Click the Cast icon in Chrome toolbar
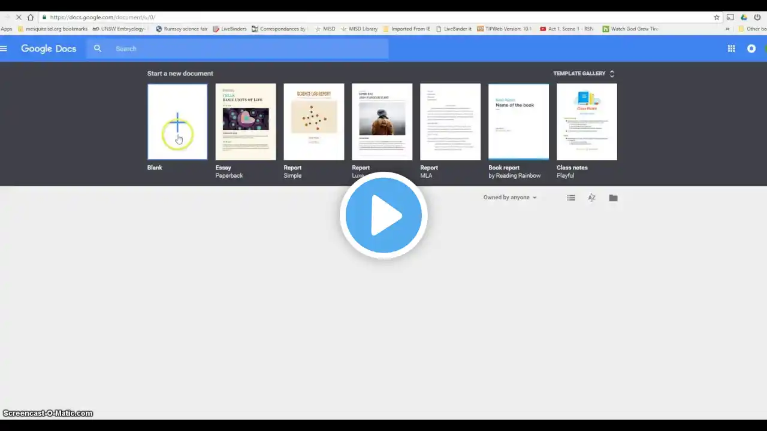This screenshot has height=431, width=767. click(730, 17)
